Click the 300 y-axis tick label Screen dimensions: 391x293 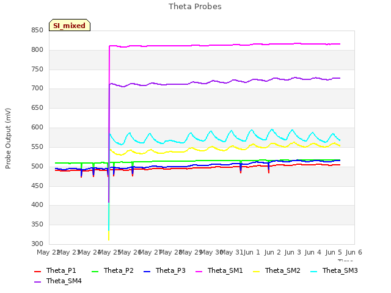[37, 244]
